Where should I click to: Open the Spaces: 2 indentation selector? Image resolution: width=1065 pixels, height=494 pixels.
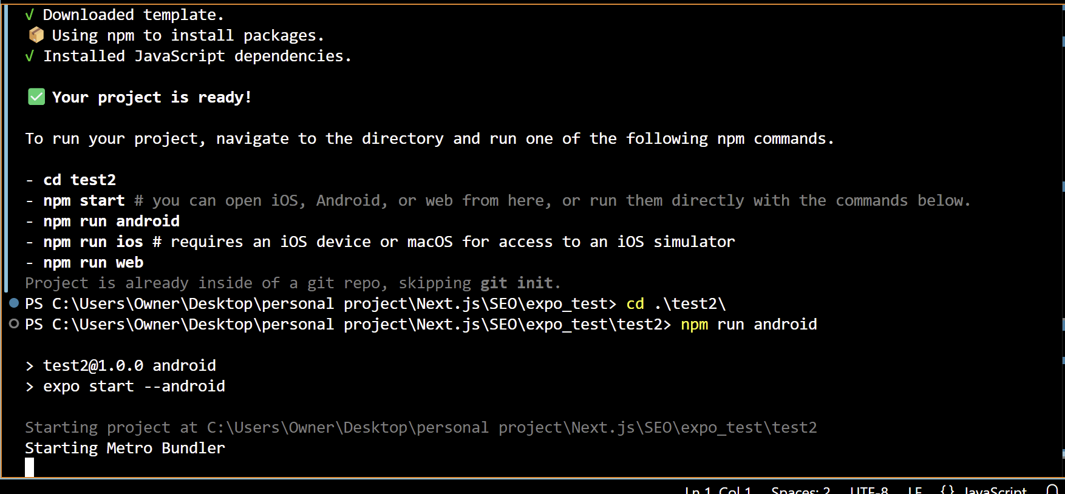(x=800, y=489)
